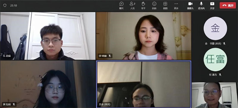238x108 pixels.
Task: Show the participants (人员) list
Action: pos(132,6)
